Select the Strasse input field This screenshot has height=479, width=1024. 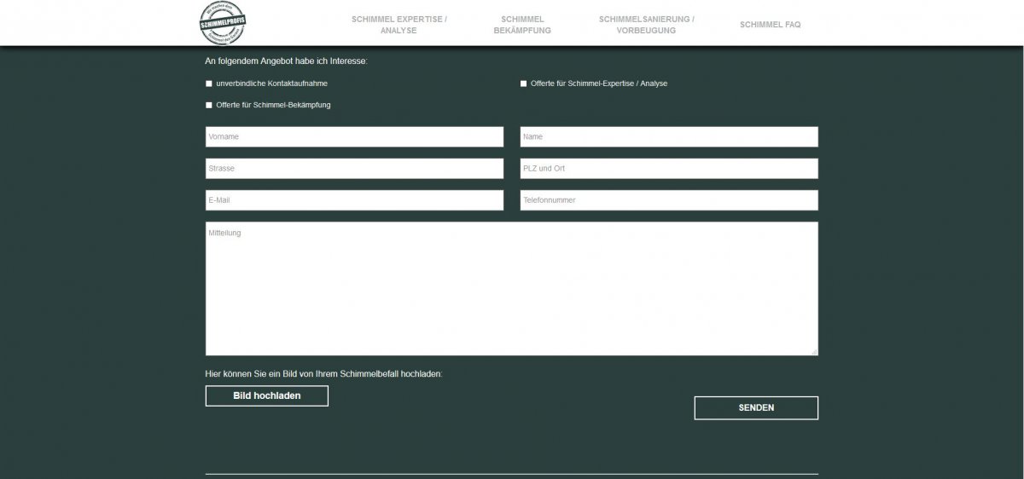click(x=354, y=168)
